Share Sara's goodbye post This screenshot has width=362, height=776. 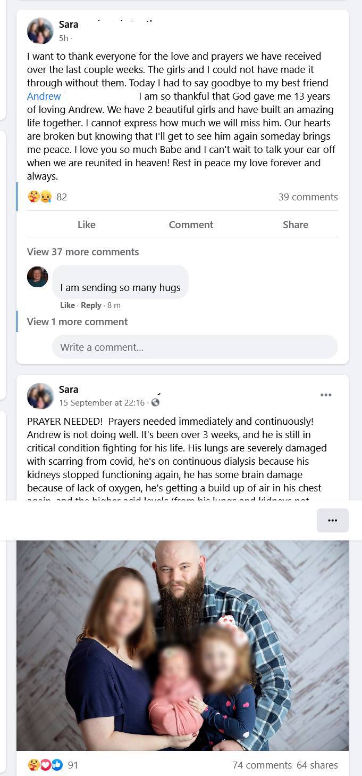click(x=296, y=224)
